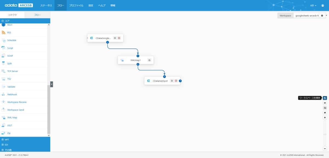329x158 pixels.
Task: Click the connector list scrollbar up arrow
Action: [x=49, y=25]
